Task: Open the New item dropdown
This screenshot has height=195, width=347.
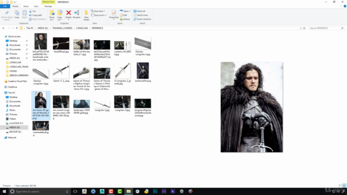Action: 98,11
